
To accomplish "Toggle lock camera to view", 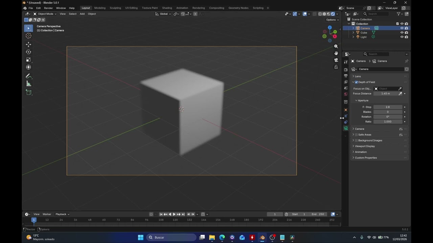I will (336, 67).
